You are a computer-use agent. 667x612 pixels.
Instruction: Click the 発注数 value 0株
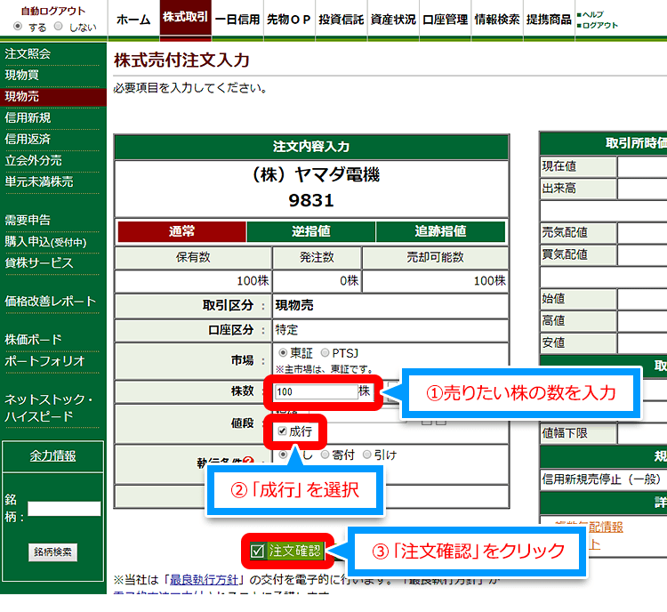point(349,281)
